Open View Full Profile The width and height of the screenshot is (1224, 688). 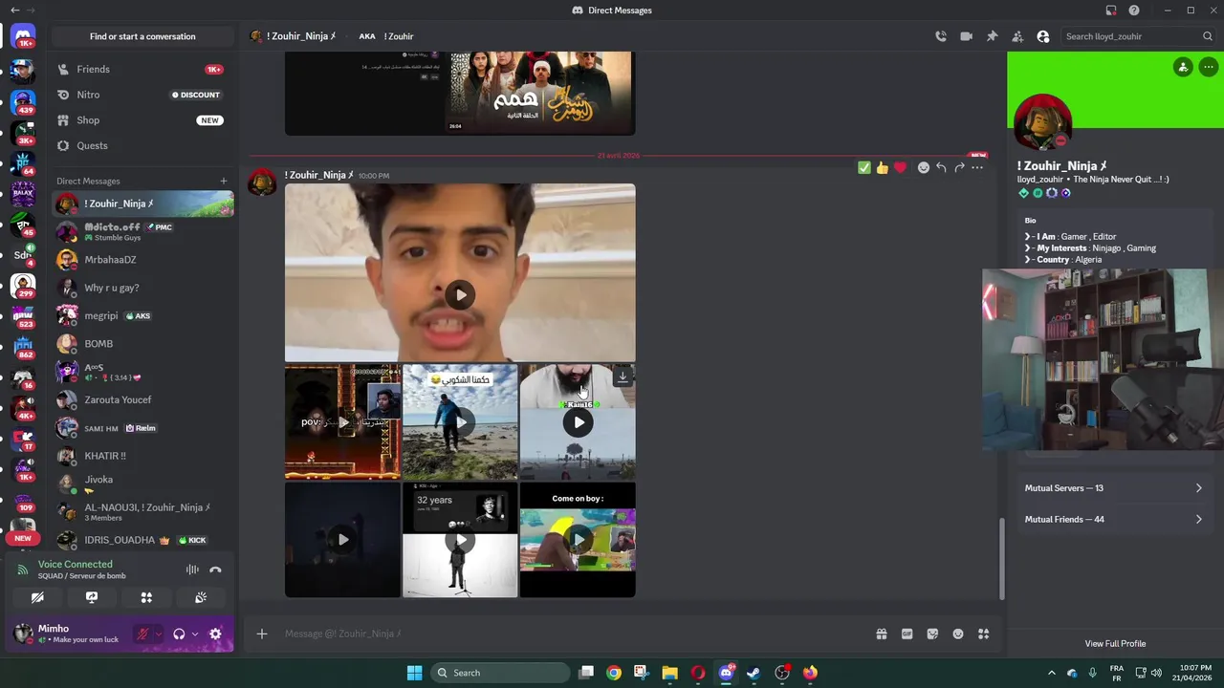(1115, 644)
